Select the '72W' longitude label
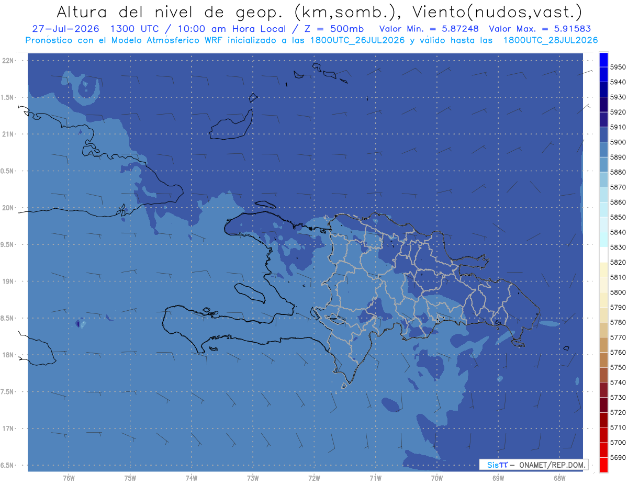The height and width of the screenshot is (485, 628). coord(314,478)
